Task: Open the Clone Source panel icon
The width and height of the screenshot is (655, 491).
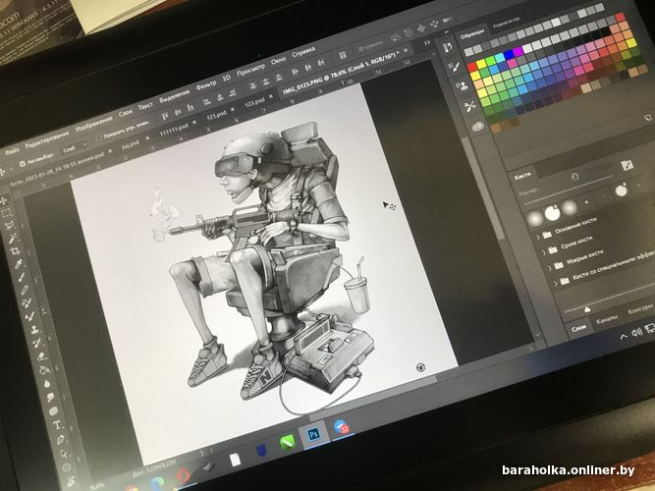Action: click(463, 86)
